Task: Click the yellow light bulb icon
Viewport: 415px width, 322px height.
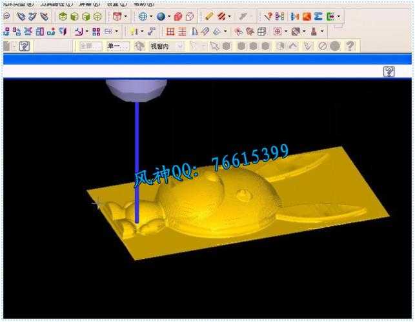Action: [134, 32]
